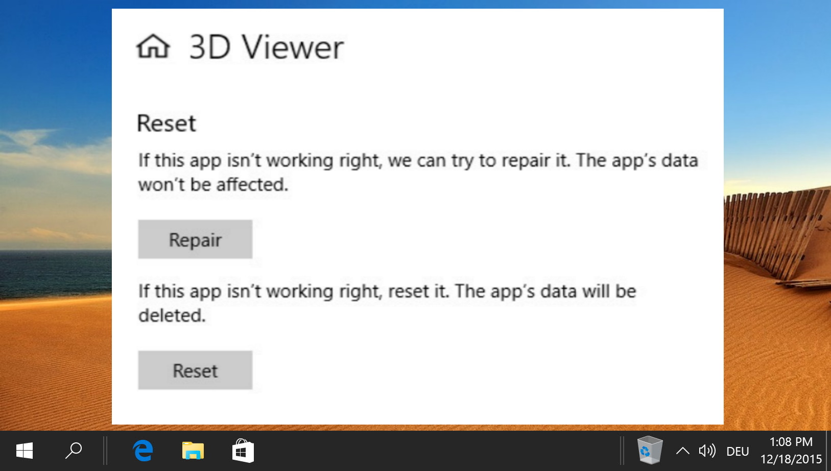Click the Repair button
The image size is (831, 471).
click(x=195, y=239)
